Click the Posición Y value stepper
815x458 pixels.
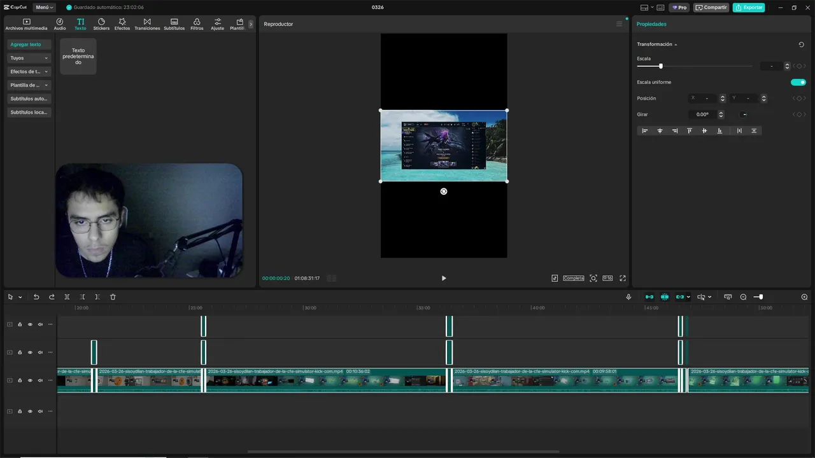[763, 99]
